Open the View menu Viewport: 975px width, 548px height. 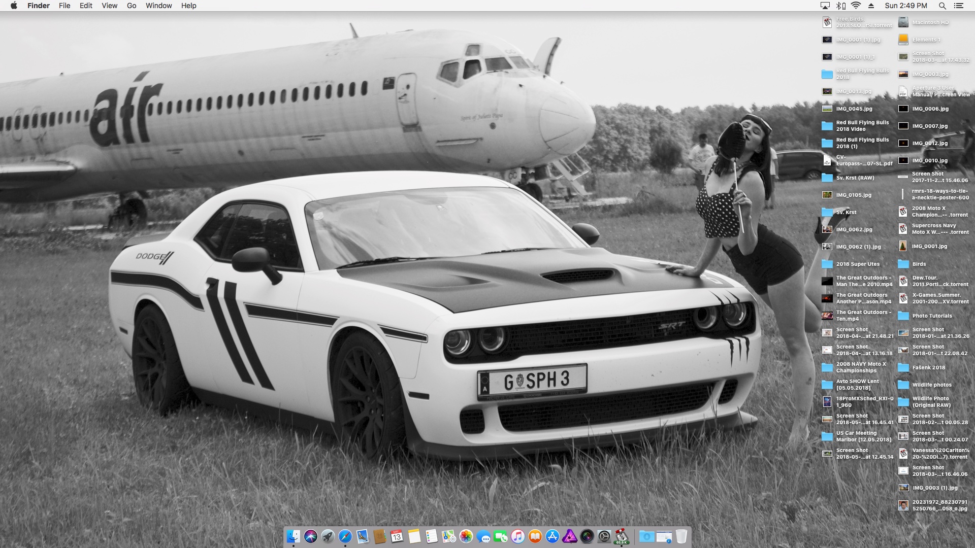coord(109,6)
